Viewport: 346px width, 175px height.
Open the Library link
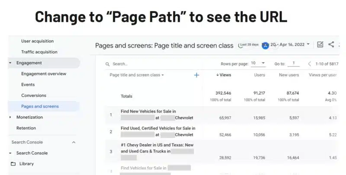26,164
